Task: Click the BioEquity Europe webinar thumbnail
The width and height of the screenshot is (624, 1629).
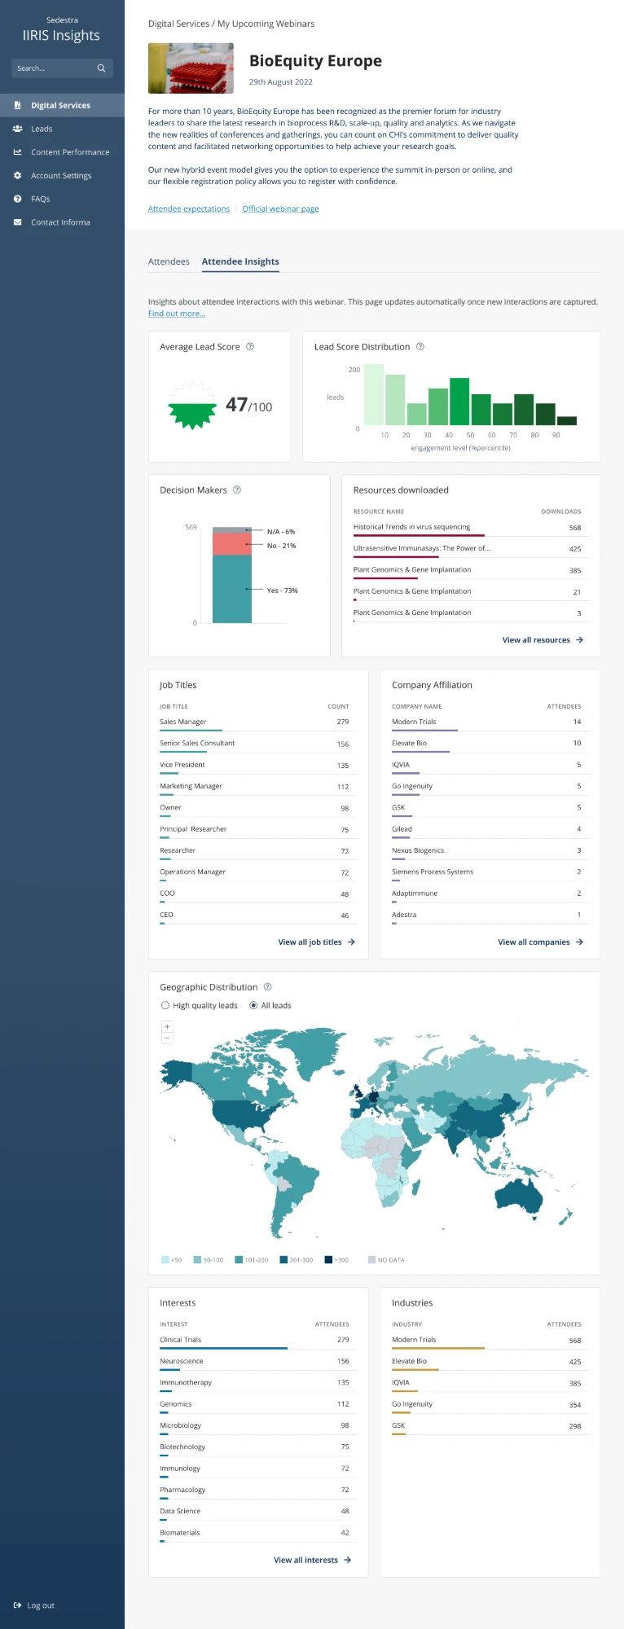Action: (191, 68)
